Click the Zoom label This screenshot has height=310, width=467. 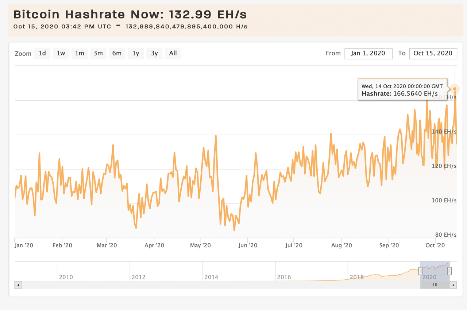coord(23,54)
